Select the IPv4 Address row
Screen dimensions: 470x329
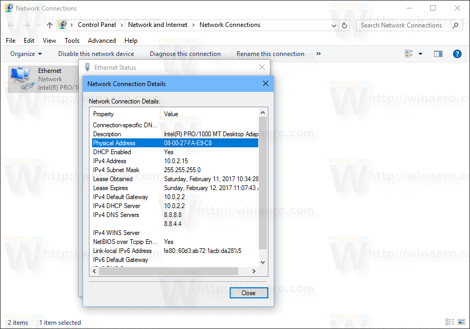click(x=175, y=161)
